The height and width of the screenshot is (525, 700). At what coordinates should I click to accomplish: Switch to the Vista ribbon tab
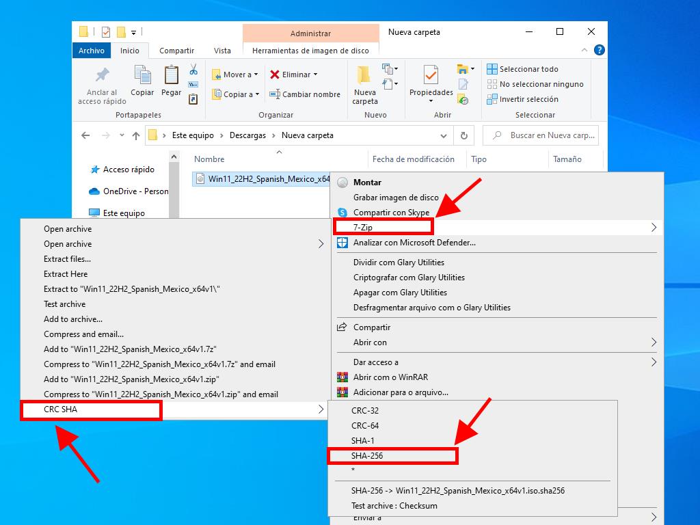tap(222, 51)
